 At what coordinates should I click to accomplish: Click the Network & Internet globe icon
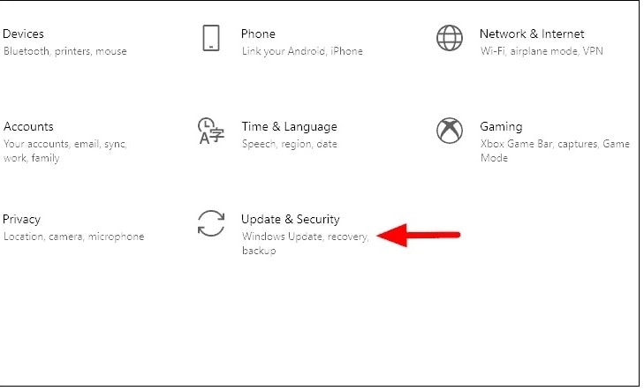point(450,38)
